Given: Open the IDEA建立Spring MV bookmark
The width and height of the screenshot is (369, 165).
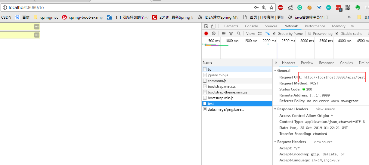Looking at the screenshot, I should (218, 17).
